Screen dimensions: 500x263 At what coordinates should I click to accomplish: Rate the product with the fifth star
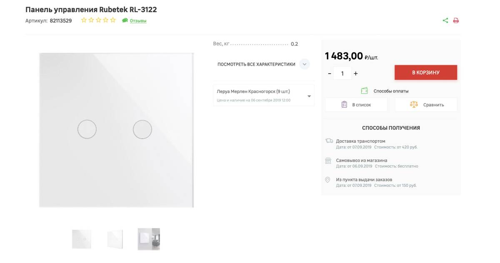[112, 20]
